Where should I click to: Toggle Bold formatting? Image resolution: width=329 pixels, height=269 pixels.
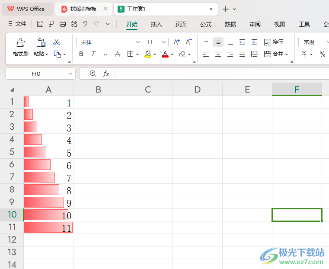pyautogui.click(x=81, y=54)
